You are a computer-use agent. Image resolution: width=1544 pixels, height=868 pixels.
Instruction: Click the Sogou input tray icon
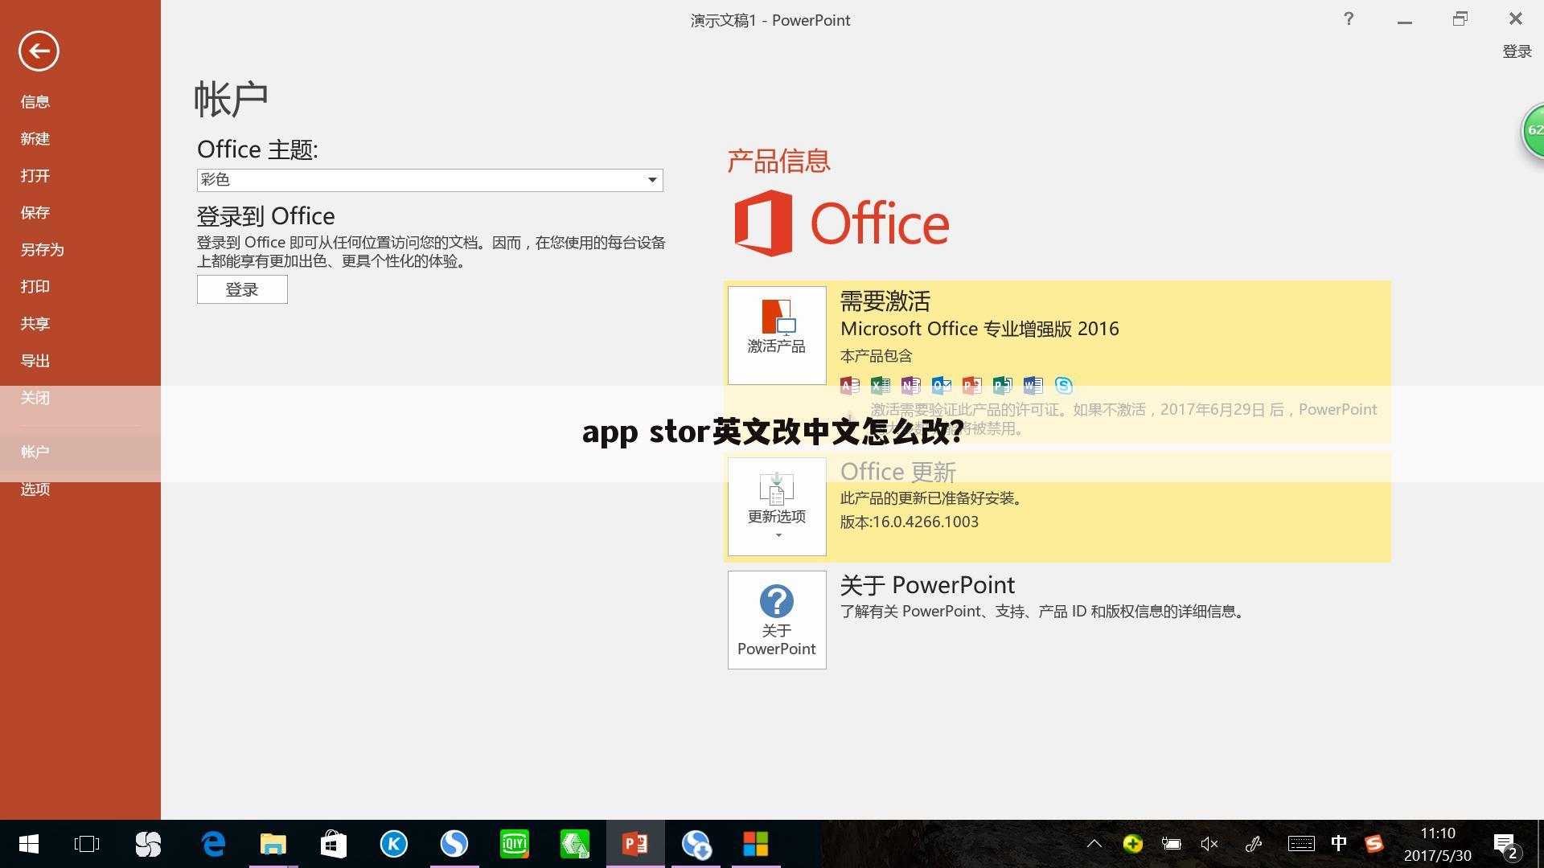1374,844
